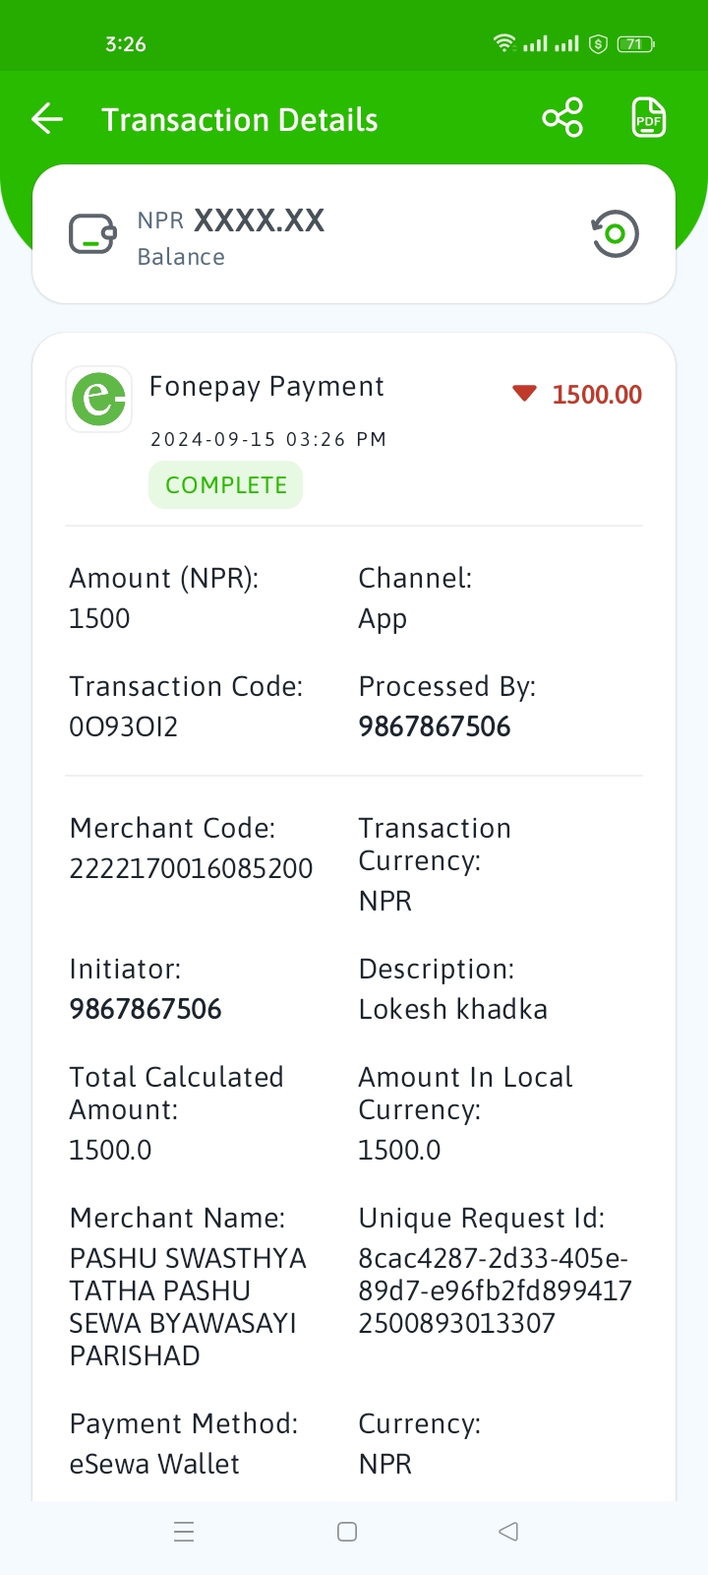This screenshot has width=708, height=1575.
Task: Tap the Transaction Details title
Action: coord(240,120)
